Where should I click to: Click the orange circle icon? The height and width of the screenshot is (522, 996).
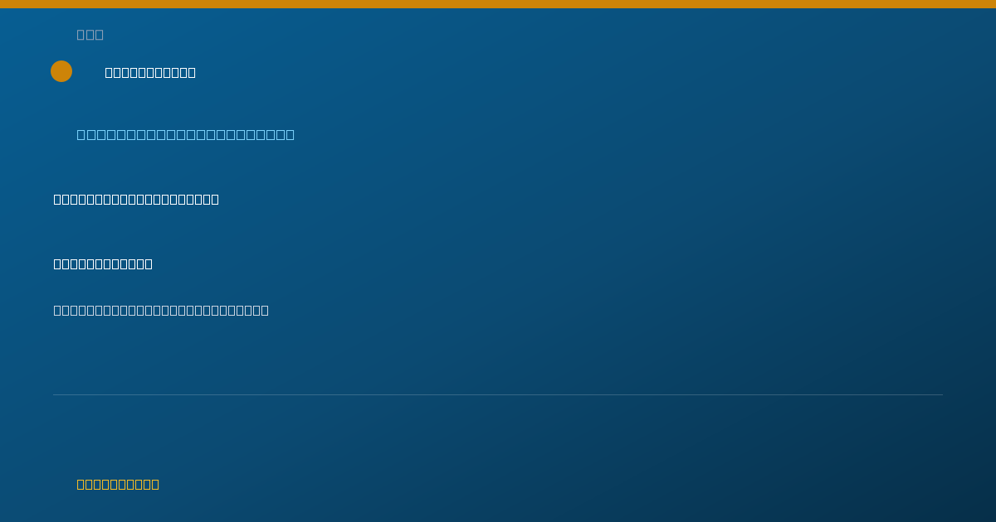pyautogui.click(x=61, y=71)
